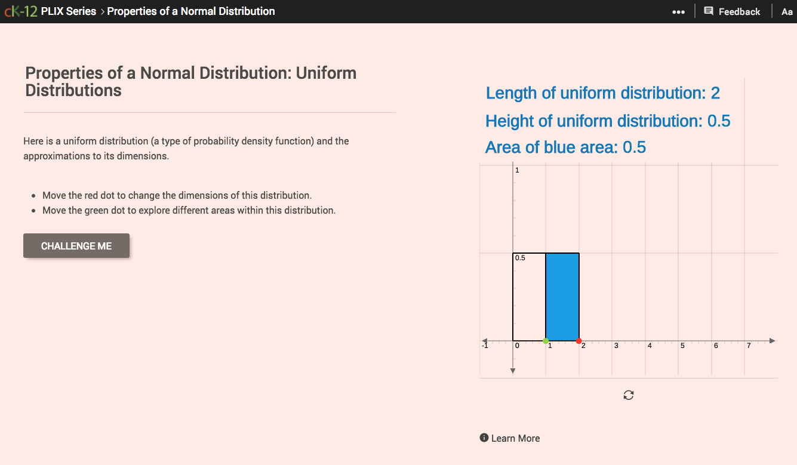Viewport: 797px width, 465px height.
Task: Click the Area of blue area text
Action: pos(565,147)
